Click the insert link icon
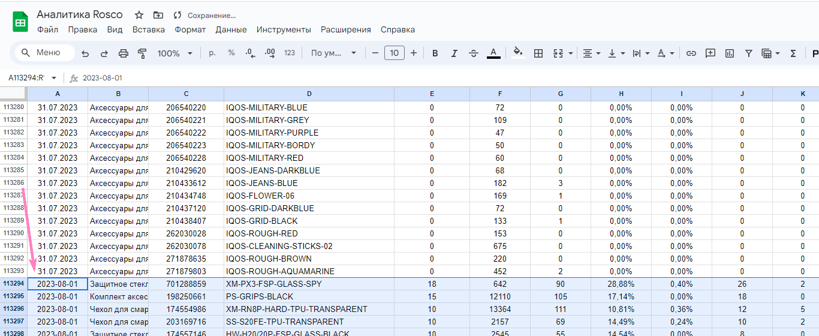Screen dimensions: 819x336 (x=691, y=53)
